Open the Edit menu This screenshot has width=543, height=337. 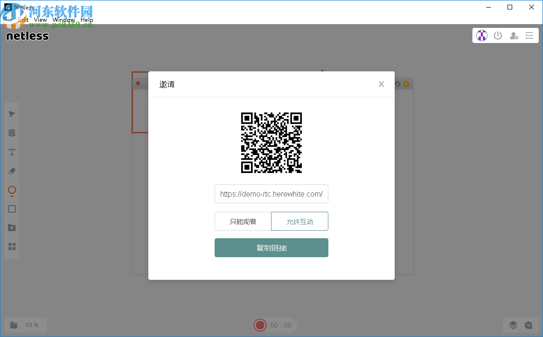point(23,20)
